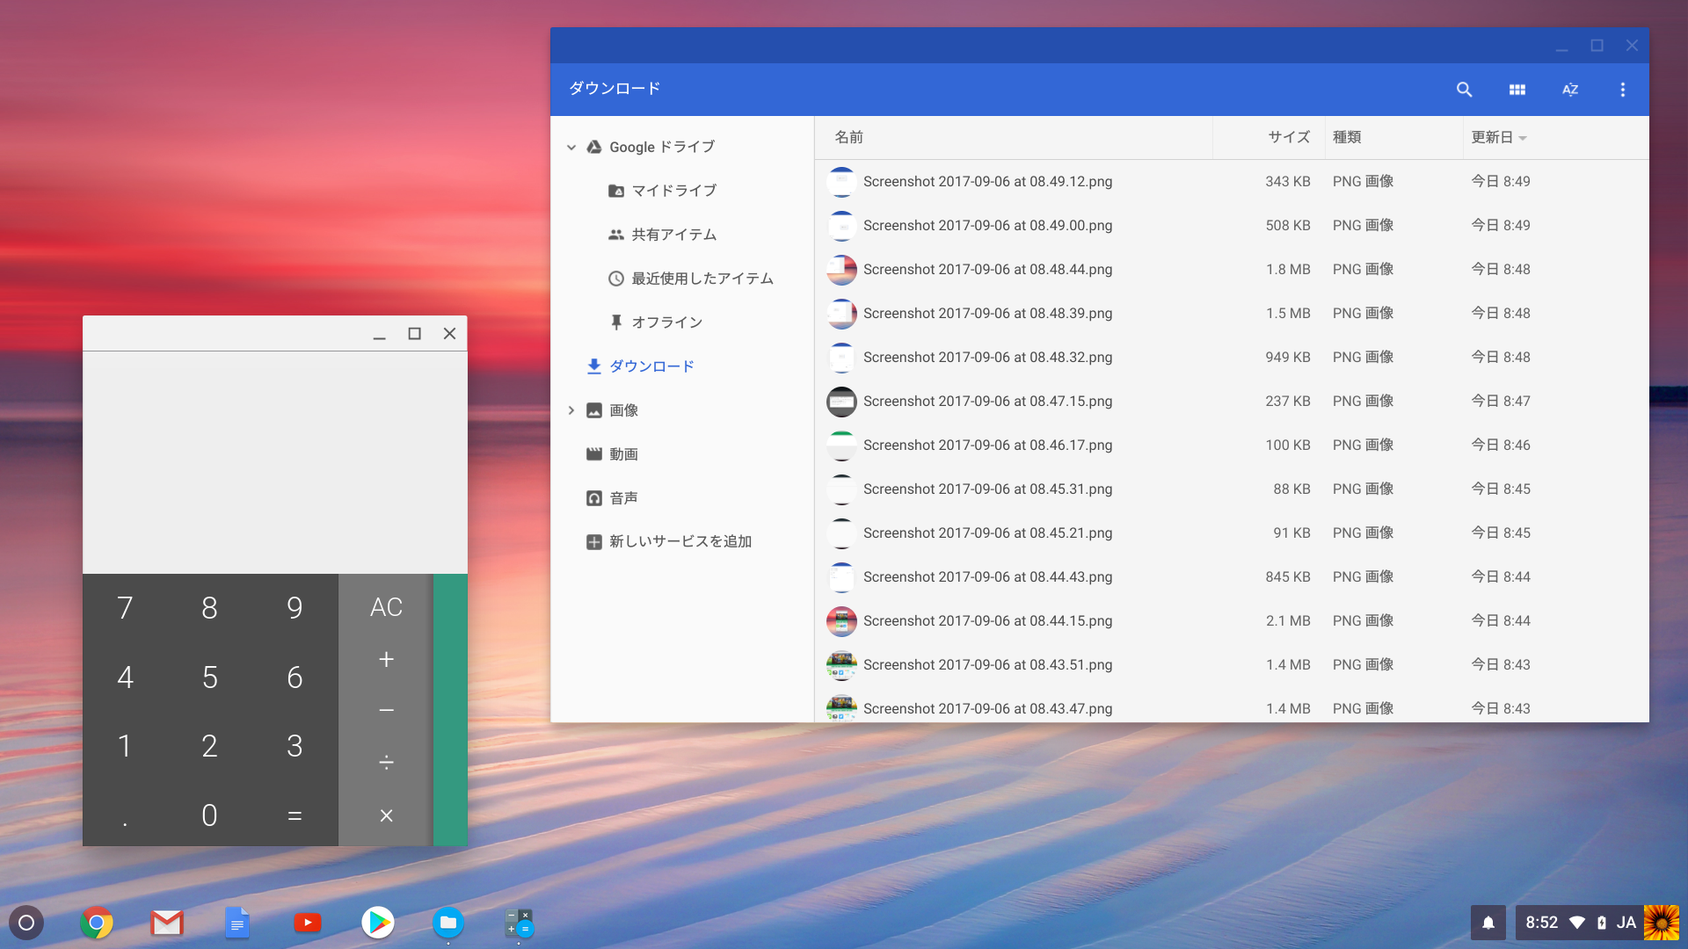Click 新しいサービスを追加

pyautogui.click(x=680, y=541)
